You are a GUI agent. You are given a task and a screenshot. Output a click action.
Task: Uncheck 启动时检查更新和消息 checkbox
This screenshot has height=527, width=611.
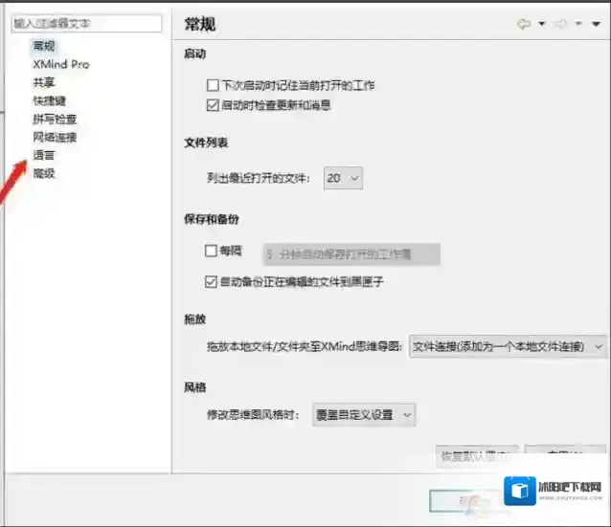[x=213, y=105]
